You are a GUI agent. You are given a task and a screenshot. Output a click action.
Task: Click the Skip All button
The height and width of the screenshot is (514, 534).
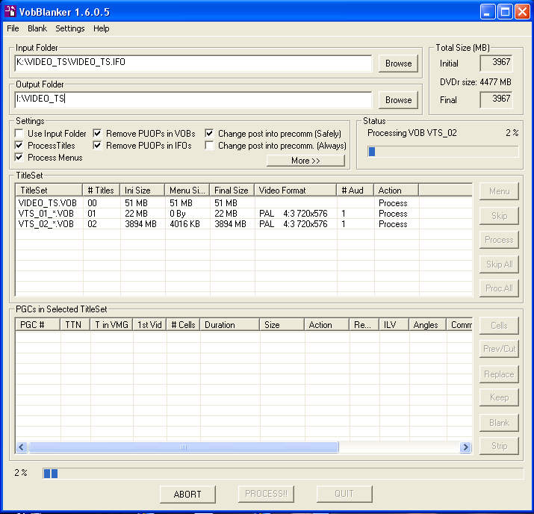tap(499, 264)
